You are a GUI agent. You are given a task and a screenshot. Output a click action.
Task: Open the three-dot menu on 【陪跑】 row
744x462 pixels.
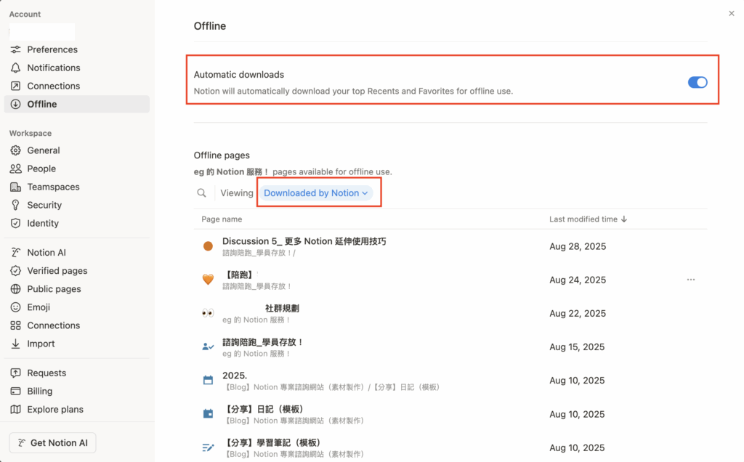click(x=690, y=280)
